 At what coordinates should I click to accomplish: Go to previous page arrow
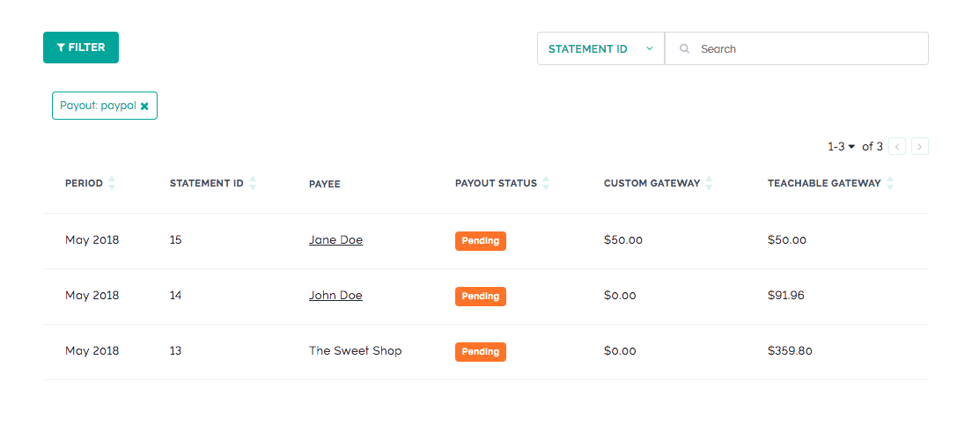(897, 147)
